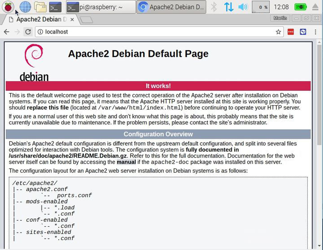Click the green battery indicator icon
The height and width of the screenshot is (250, 323).
pos(301,7)
